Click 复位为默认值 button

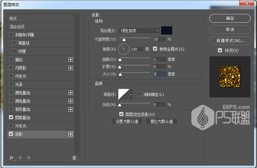[161, 121]
